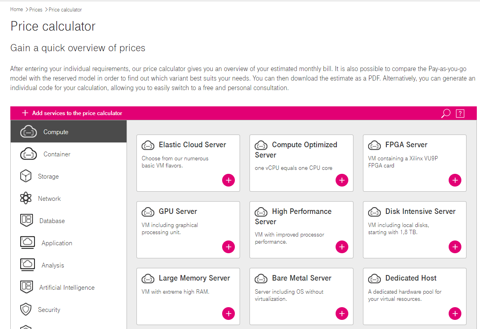Select the GPU Server card title
This screenshot has height=329, width=480.
click(178, 212)
